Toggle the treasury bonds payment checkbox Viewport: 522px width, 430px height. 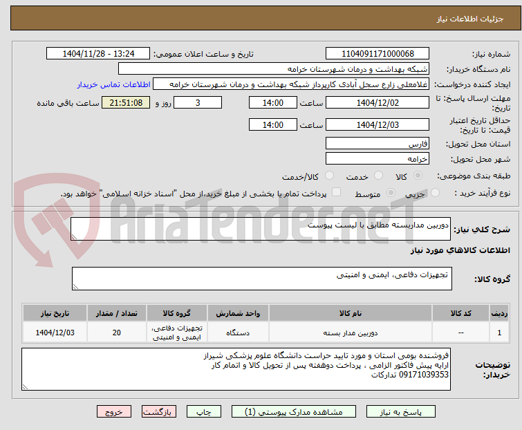tap(337, 192)
